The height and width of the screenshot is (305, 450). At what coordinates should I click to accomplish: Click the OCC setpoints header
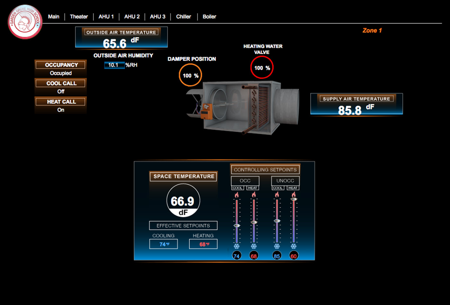pyautogui.click(x=245, y=181)
